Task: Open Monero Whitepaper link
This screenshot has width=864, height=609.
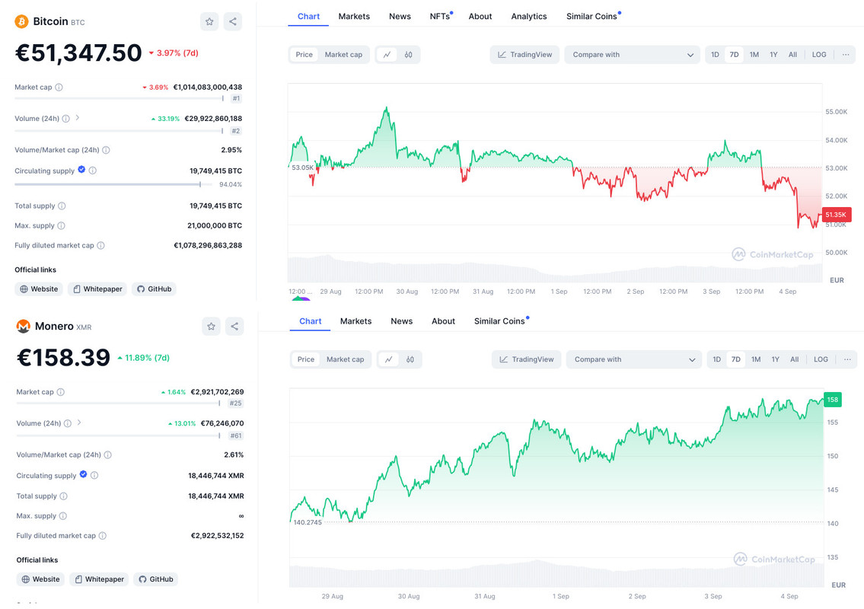Action: click(x=99, y=579)
